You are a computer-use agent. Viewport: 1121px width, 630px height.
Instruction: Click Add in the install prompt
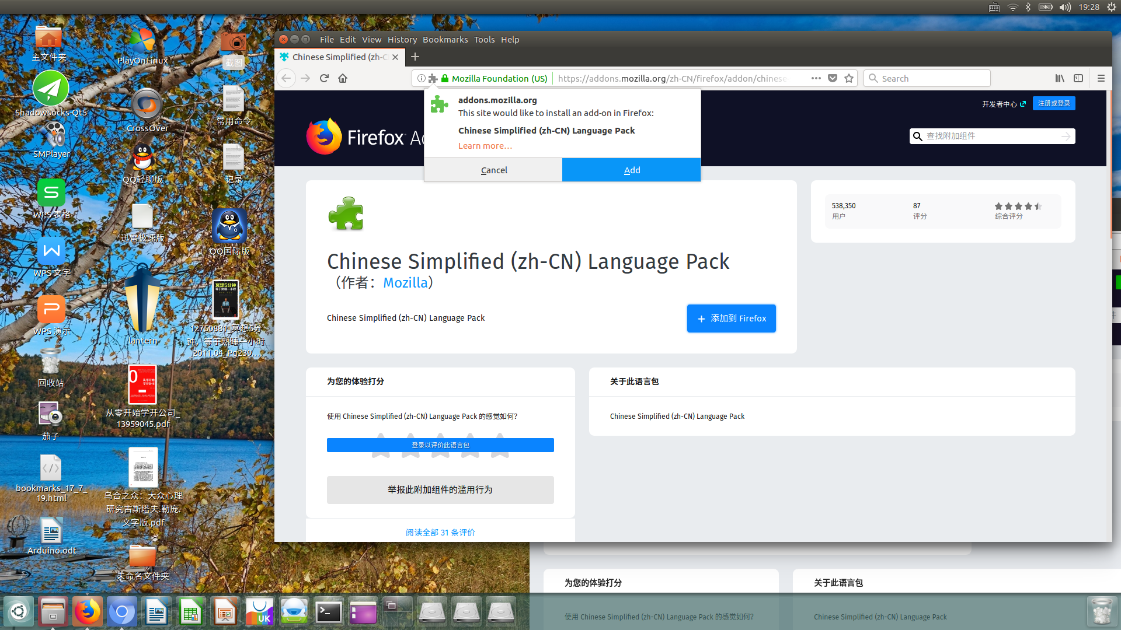632,170
